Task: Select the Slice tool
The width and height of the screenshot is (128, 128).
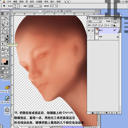Action: tap(7, 25)
